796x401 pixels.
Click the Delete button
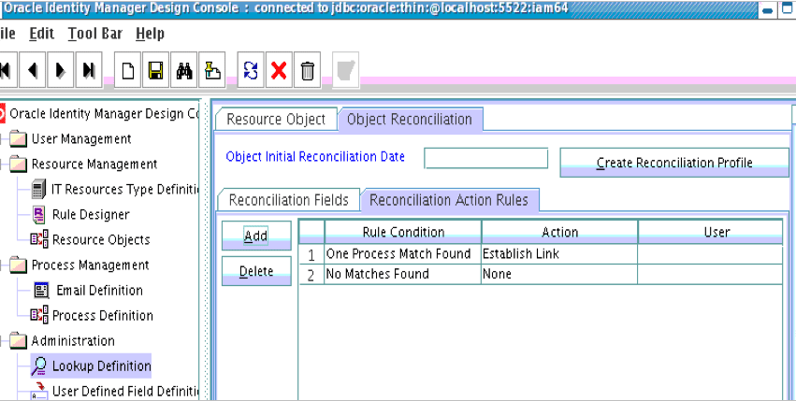(256, 271)
